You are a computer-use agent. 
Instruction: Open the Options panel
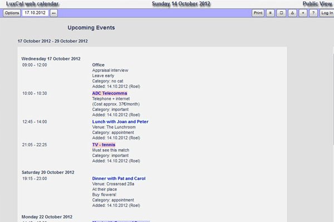tap(12, 13)
